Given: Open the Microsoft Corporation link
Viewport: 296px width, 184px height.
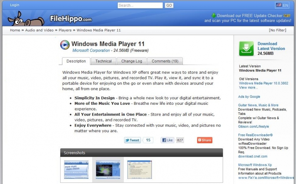Looking at the screenshot, I should click(x=91, y=50).
